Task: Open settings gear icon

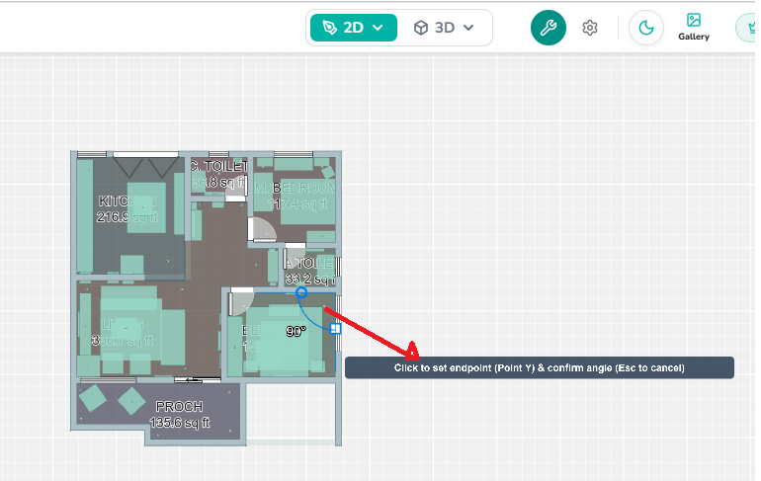Action: (590, 28)
